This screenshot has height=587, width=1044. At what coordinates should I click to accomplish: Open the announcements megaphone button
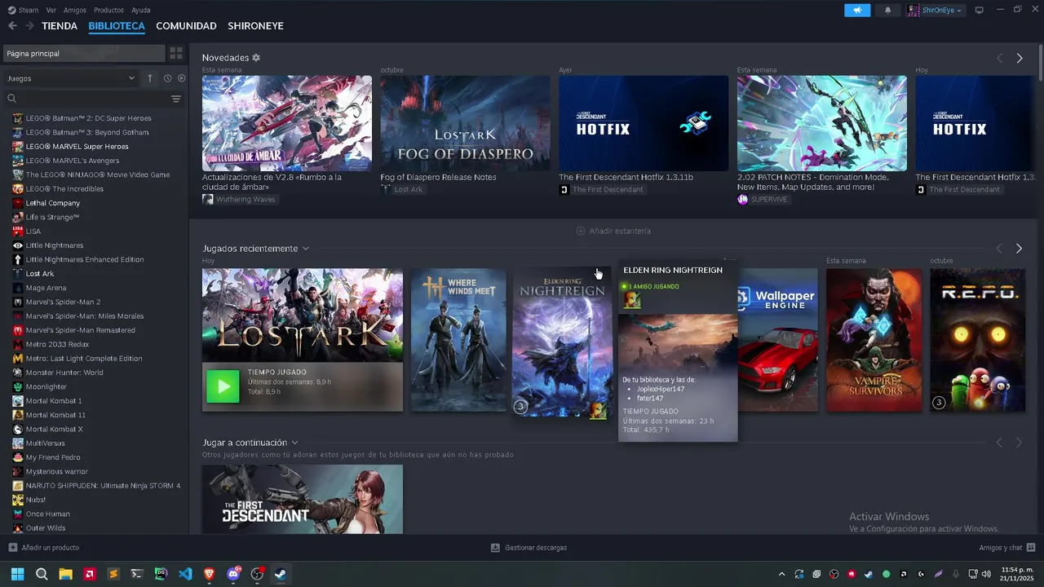[857, 10]
